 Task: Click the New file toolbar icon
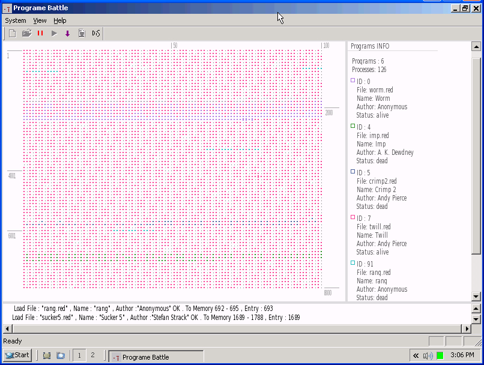point(13,34)
